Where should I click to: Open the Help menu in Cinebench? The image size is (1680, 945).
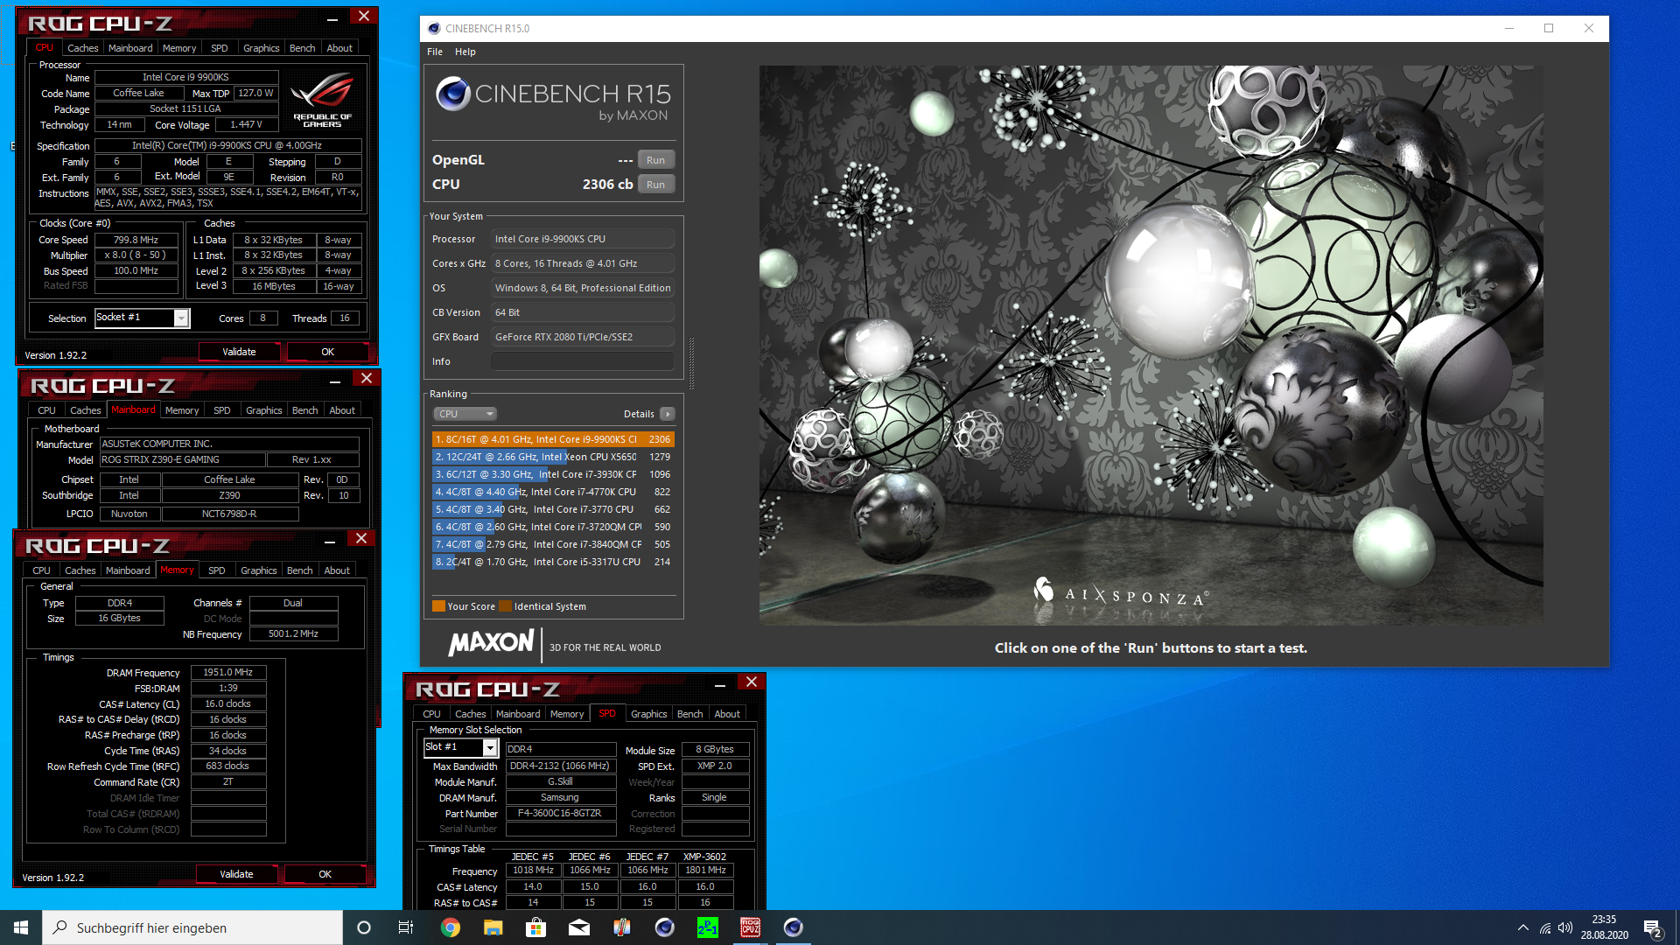click(x=465, y=52)
